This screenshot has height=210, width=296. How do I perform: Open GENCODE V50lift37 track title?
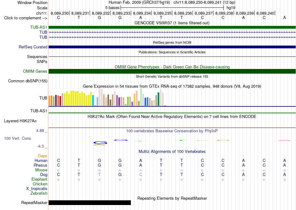(x=172, y=23)
